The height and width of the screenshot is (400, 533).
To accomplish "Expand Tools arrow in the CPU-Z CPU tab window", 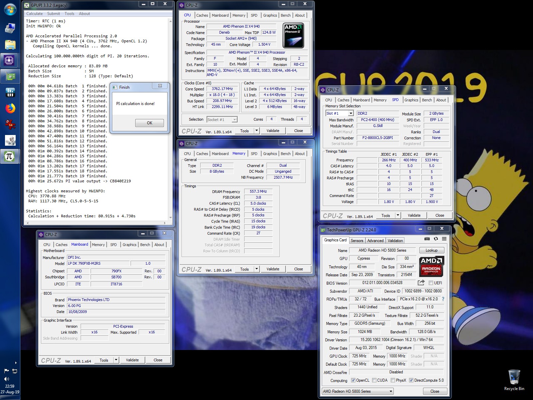I will point(257,131).
